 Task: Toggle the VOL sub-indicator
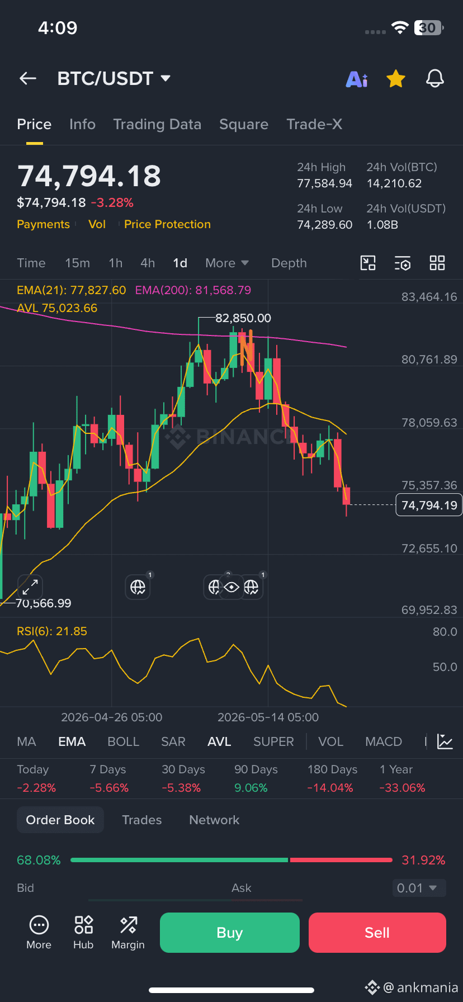pos(330,741)
